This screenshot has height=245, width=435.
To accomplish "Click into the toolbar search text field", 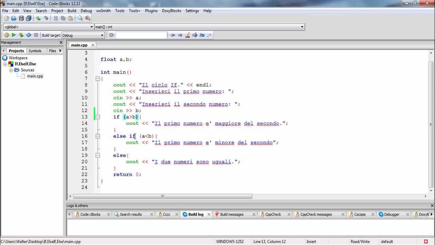I will 141,35.
